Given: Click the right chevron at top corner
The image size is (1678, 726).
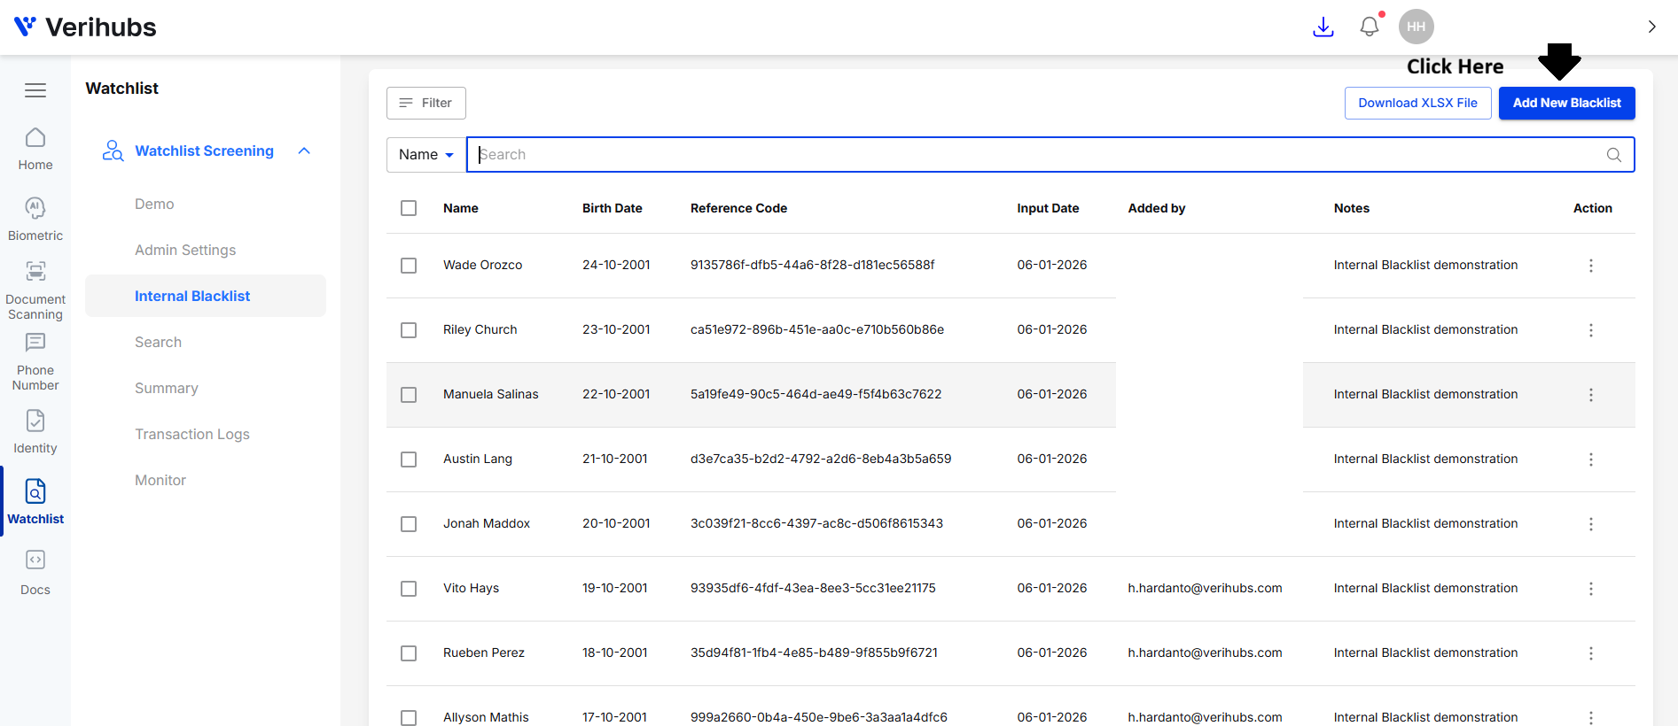Looking at the screenshot, I should click(x=1651, y=27).
